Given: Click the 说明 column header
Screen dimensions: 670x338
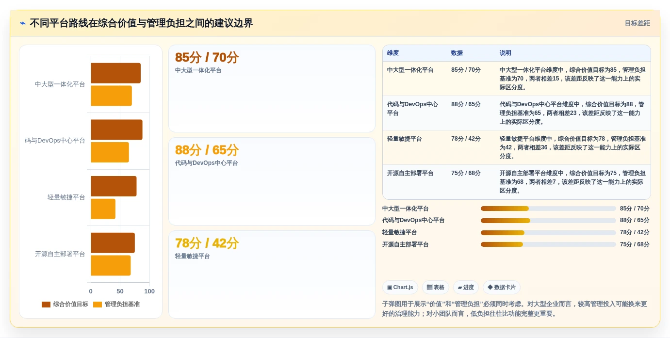Looking at the screenshot, I should 506,53.
